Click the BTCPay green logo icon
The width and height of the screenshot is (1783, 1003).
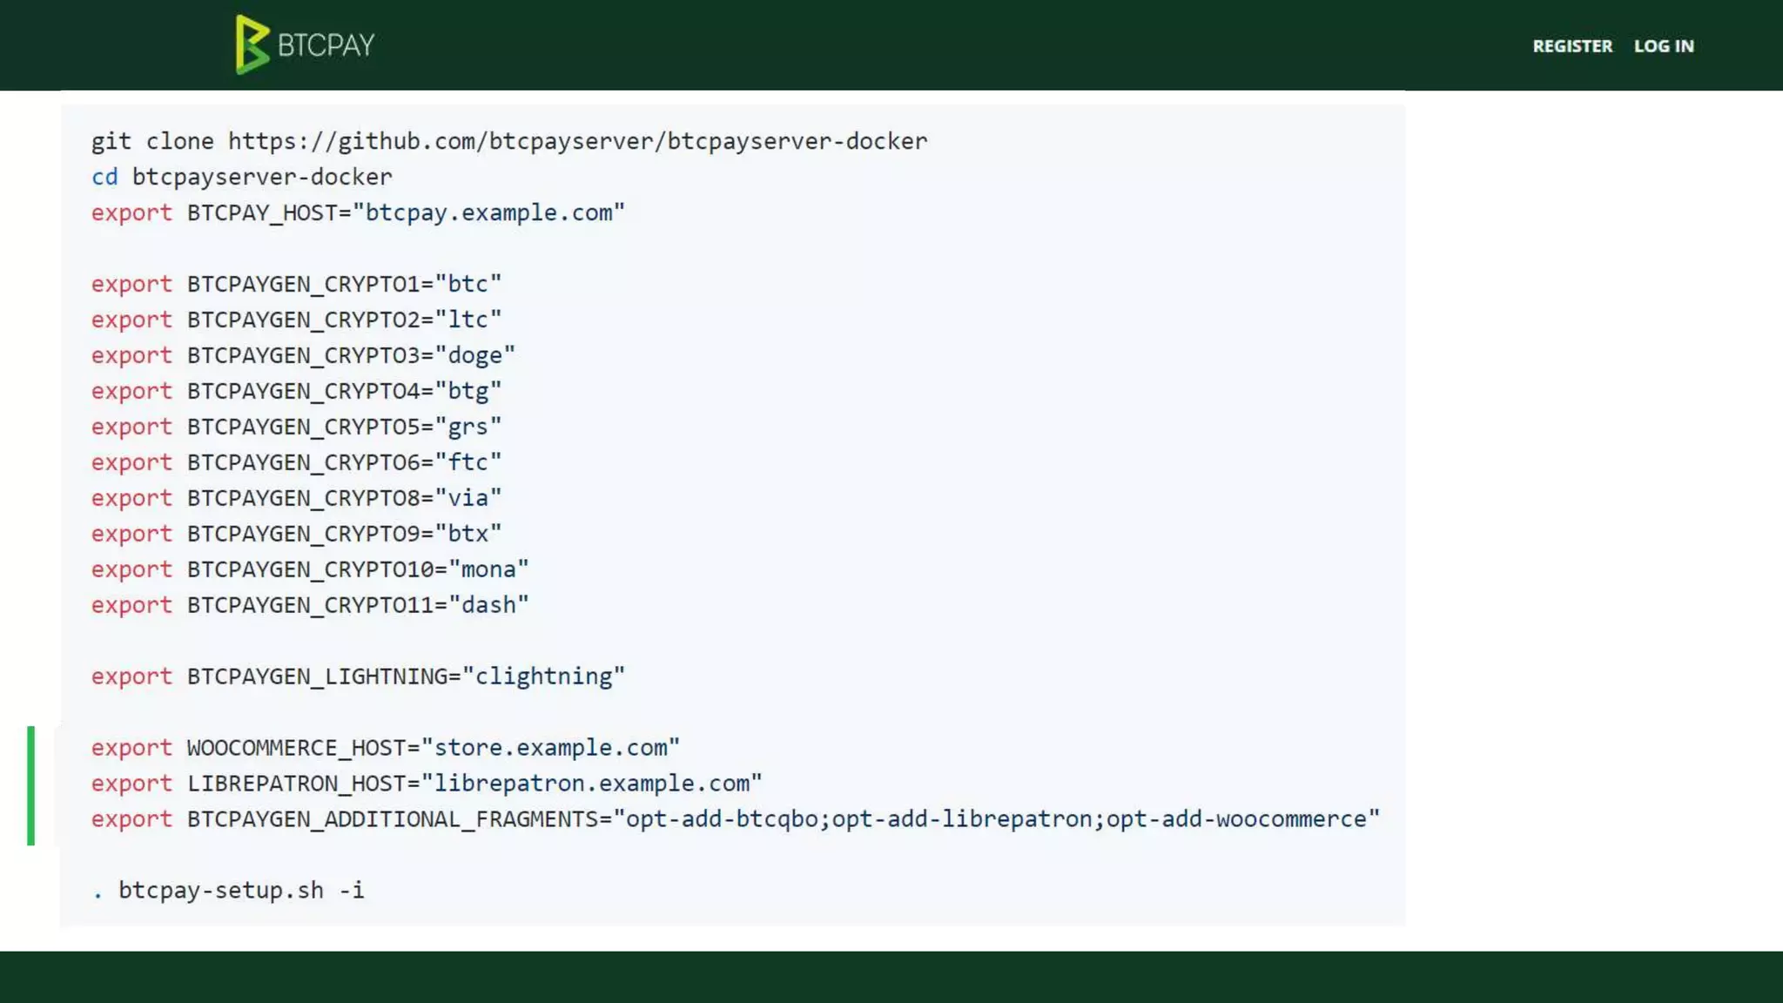[x=252, y=44]
